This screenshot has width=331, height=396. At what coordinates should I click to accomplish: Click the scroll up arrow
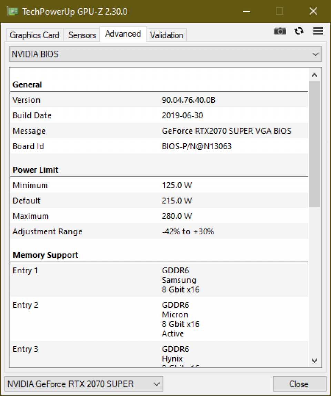point(314,75)
